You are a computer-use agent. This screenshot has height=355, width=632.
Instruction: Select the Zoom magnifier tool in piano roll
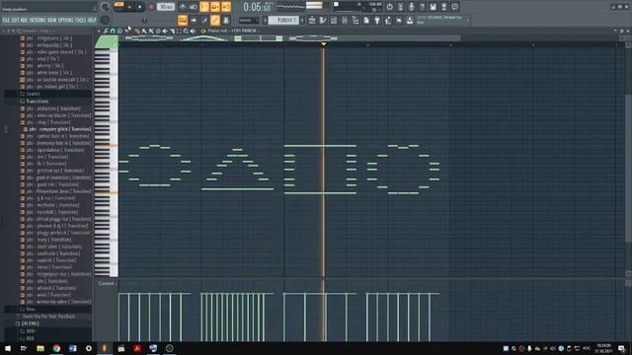[186, 31]
